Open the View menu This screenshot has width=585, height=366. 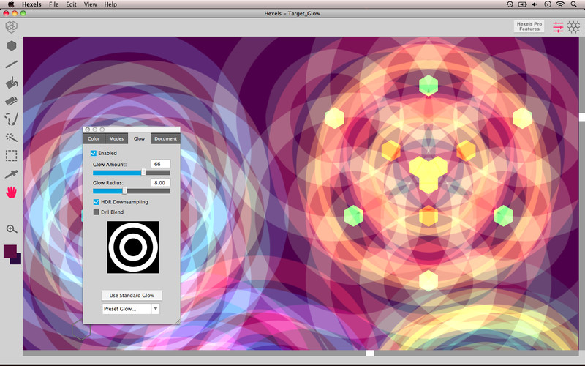click(x=90, y=4)
